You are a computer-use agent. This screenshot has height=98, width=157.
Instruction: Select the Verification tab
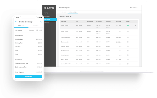click(73, 12)
